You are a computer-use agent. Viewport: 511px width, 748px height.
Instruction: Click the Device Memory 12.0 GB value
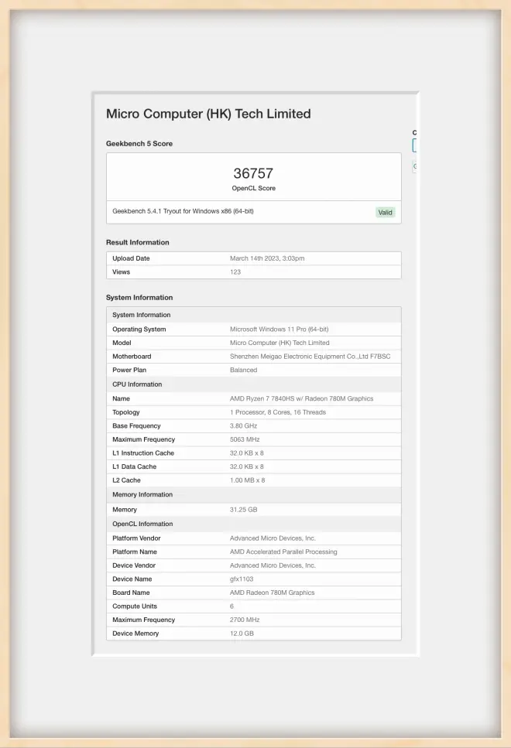(x=242, y=634)
